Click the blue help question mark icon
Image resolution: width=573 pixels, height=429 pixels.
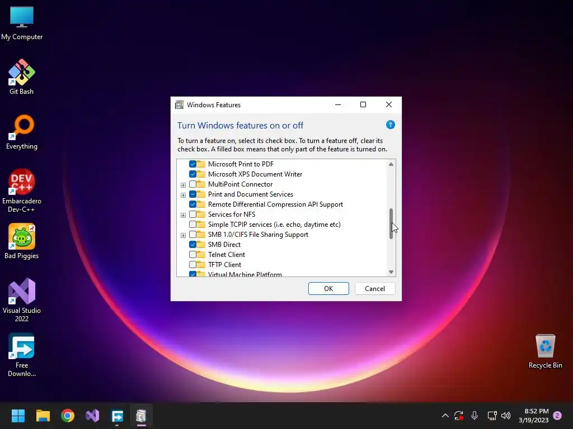(390, 125)
